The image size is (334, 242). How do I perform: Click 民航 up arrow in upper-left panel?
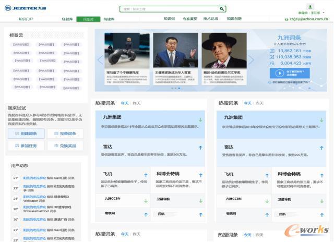pos(200,215)
